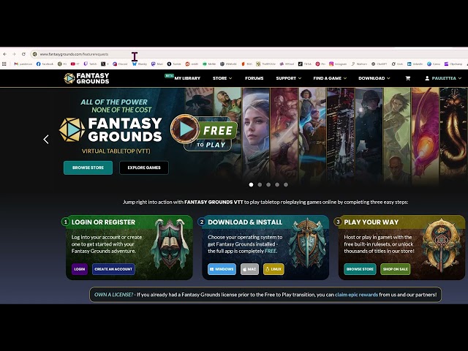Select the third carousel dot

(x=268, y=185)
